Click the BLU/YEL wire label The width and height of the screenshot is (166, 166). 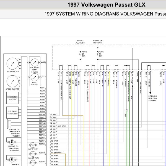point(76,82)
